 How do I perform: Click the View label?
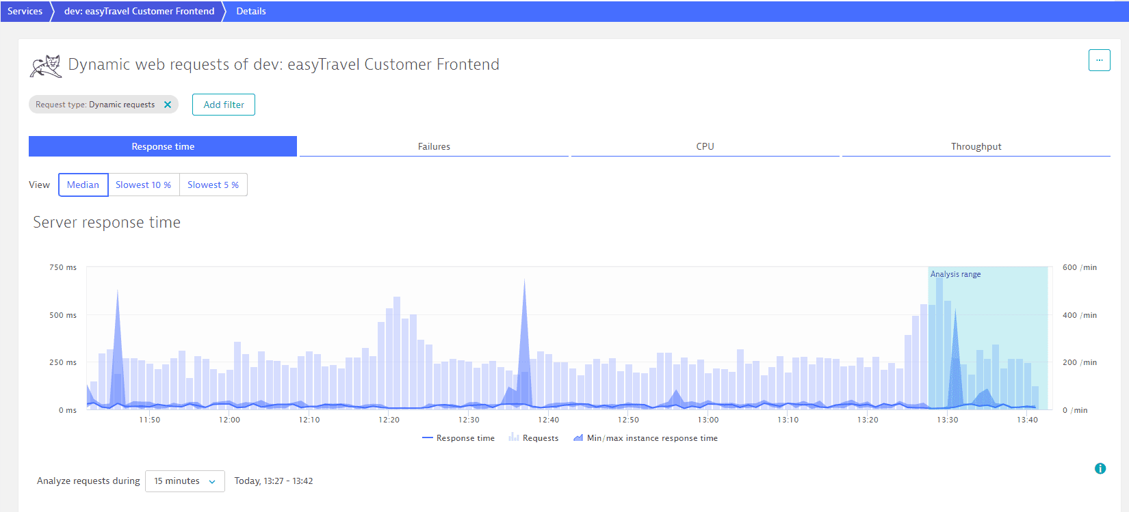point(39,185)
